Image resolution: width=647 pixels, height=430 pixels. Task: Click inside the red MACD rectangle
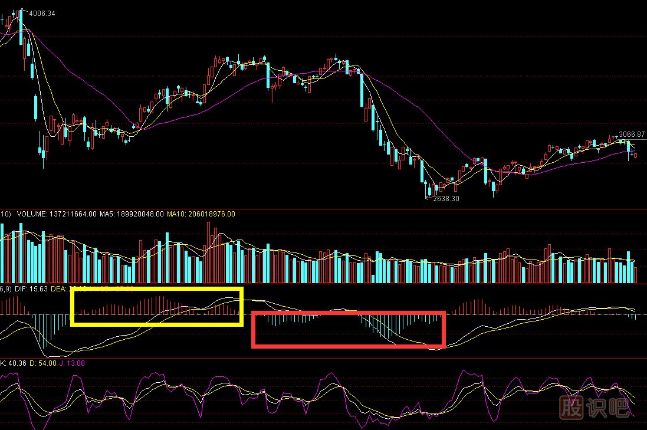pyautogui.click(x=348, y=329)
